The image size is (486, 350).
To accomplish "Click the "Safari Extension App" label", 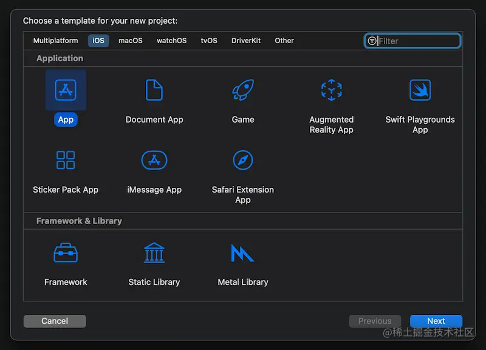I will click(242, 194).
